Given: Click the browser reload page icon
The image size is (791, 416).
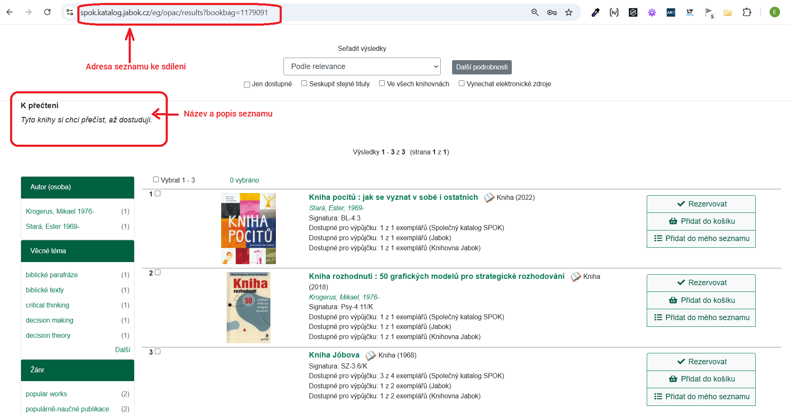Looking at the screenshot, I should (x=48, y=12).
